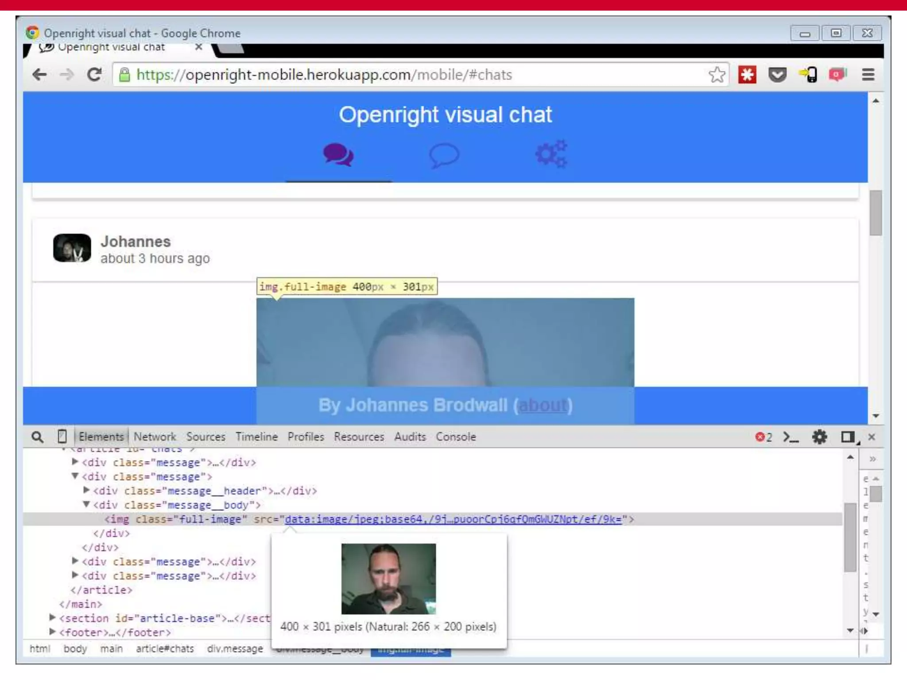907x680 pixels.
Task: Click the browser reload button
Action: [x=94, y=74]
